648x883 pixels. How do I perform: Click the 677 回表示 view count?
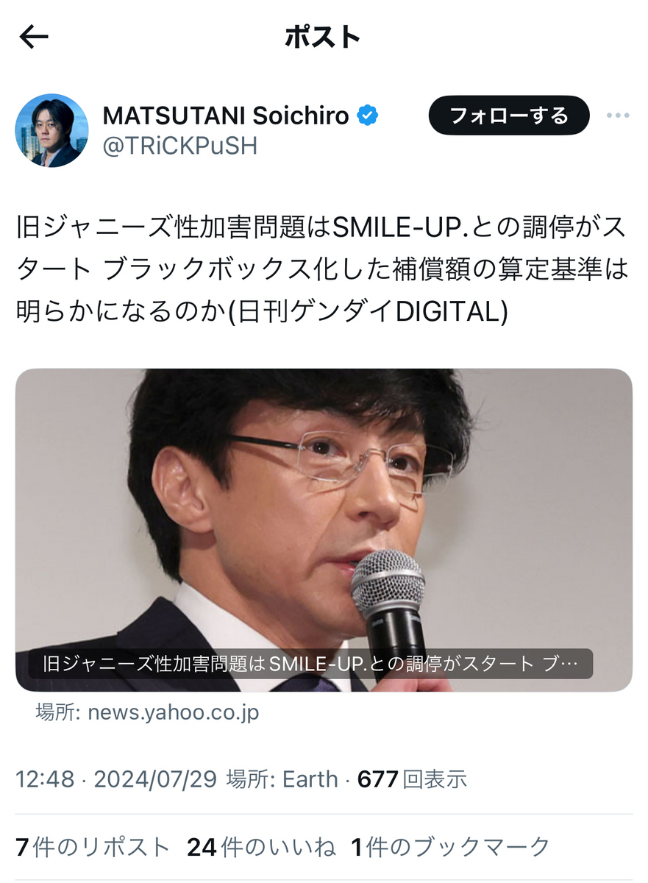click(412, 779)
